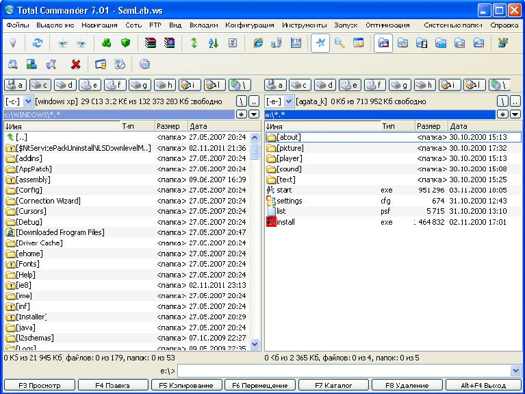
Task: Click the left panel scrollbar down arrow
Action: coord(255,344)
